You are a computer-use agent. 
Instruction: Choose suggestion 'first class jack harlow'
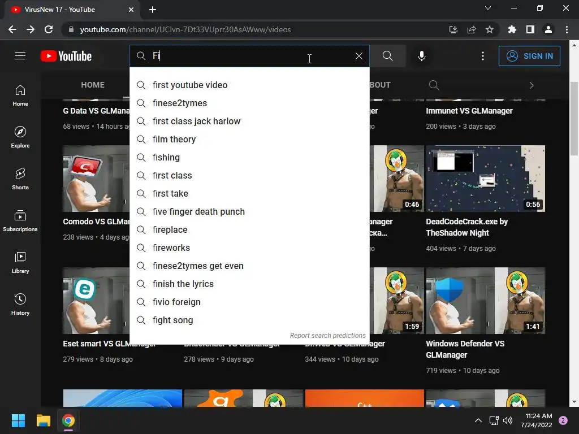click(249, 121)
